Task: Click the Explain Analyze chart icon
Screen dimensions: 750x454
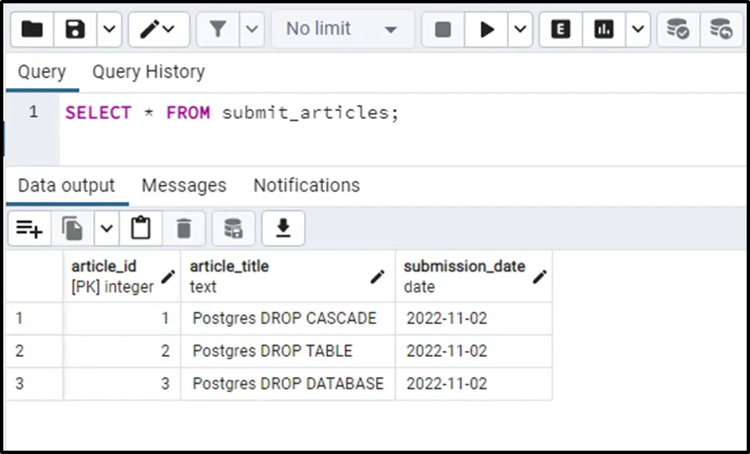Action: (x=604, y=29)
